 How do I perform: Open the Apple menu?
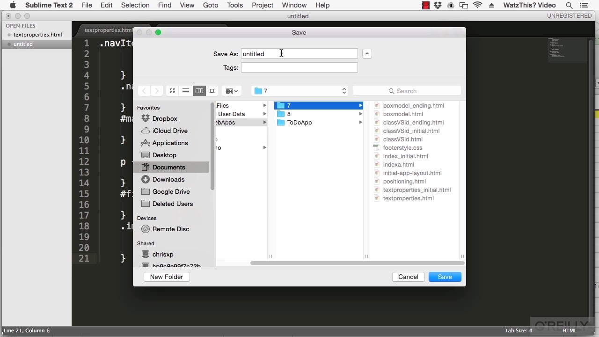[13, 5]
